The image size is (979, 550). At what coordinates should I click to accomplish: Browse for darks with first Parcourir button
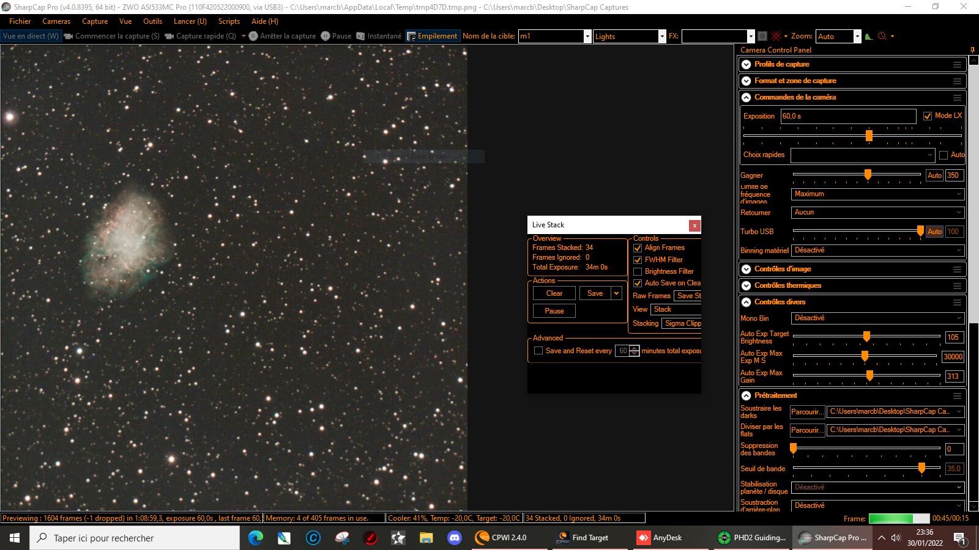807,412
